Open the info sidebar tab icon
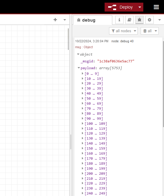Screen dimensions: 164x196 pos(119,20)
